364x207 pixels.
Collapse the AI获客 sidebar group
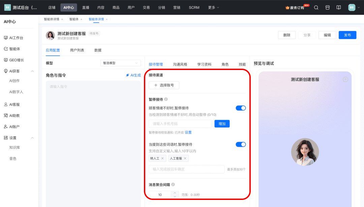pyautogui.click(x=32, y=71)
